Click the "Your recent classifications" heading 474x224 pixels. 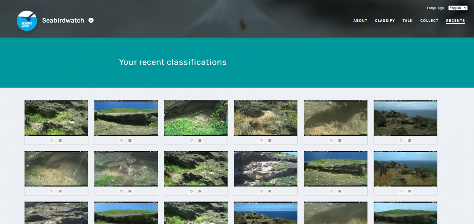point(173,62)
